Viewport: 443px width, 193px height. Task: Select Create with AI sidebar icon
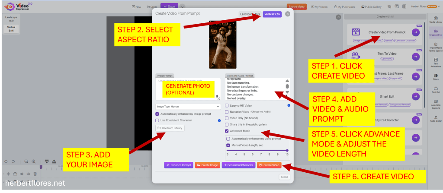436,33
